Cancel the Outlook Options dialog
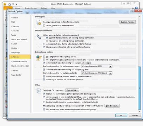The width and height of the screenshot is (143, 126). pos(135,115)
